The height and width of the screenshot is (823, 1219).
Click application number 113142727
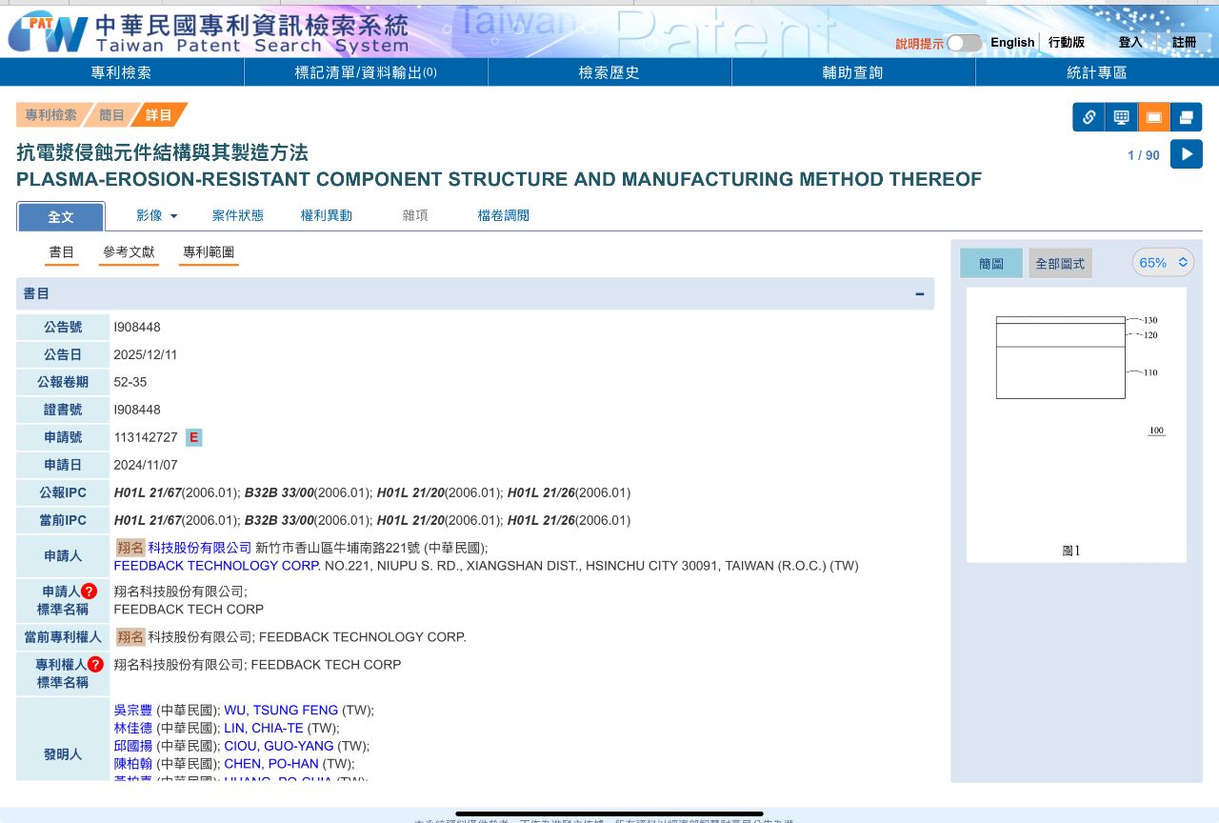click(146, 437)
